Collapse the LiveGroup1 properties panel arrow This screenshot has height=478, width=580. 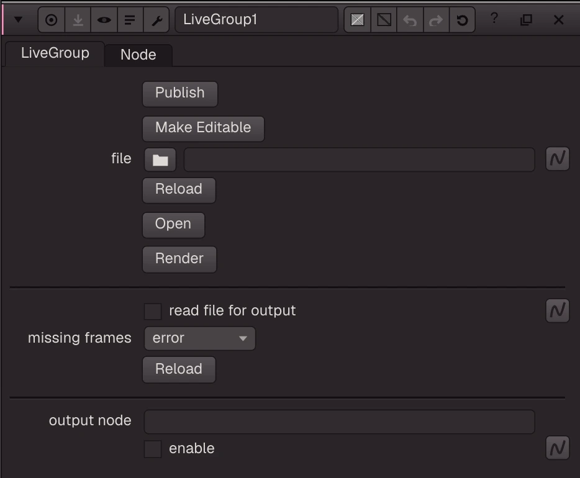pyautogui.click(x=18, y=20)
